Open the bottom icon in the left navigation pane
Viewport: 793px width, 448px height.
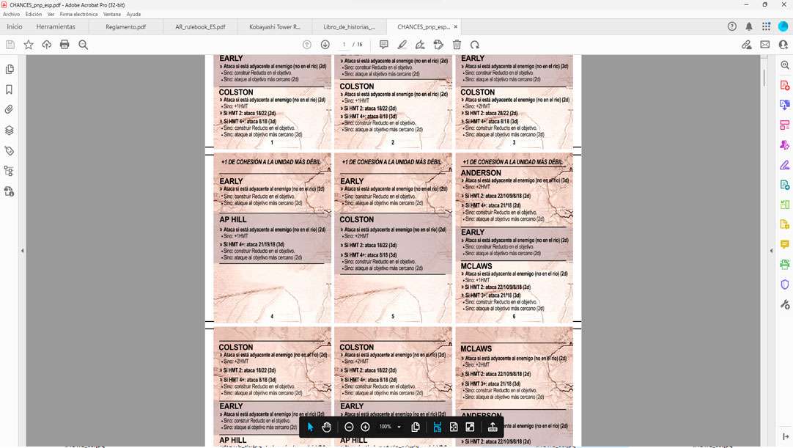pyautogui.click(x=9, y=191)
